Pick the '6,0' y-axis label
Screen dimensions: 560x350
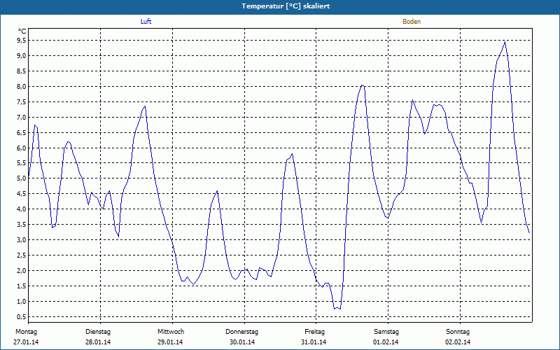pos(21,148)
